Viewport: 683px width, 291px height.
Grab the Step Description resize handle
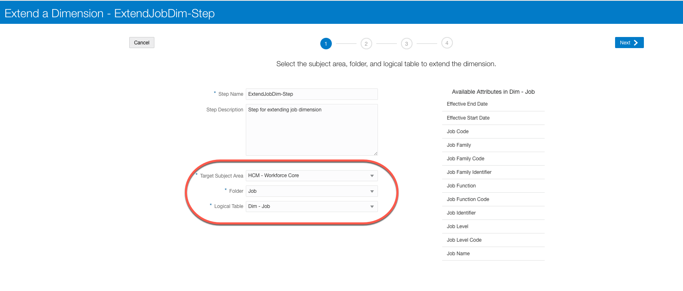coord(375,153)
